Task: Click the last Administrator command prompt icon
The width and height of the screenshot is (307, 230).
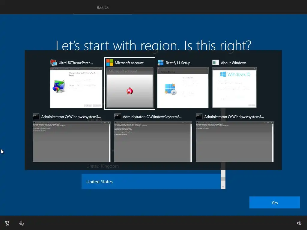Action: (199, 116)
